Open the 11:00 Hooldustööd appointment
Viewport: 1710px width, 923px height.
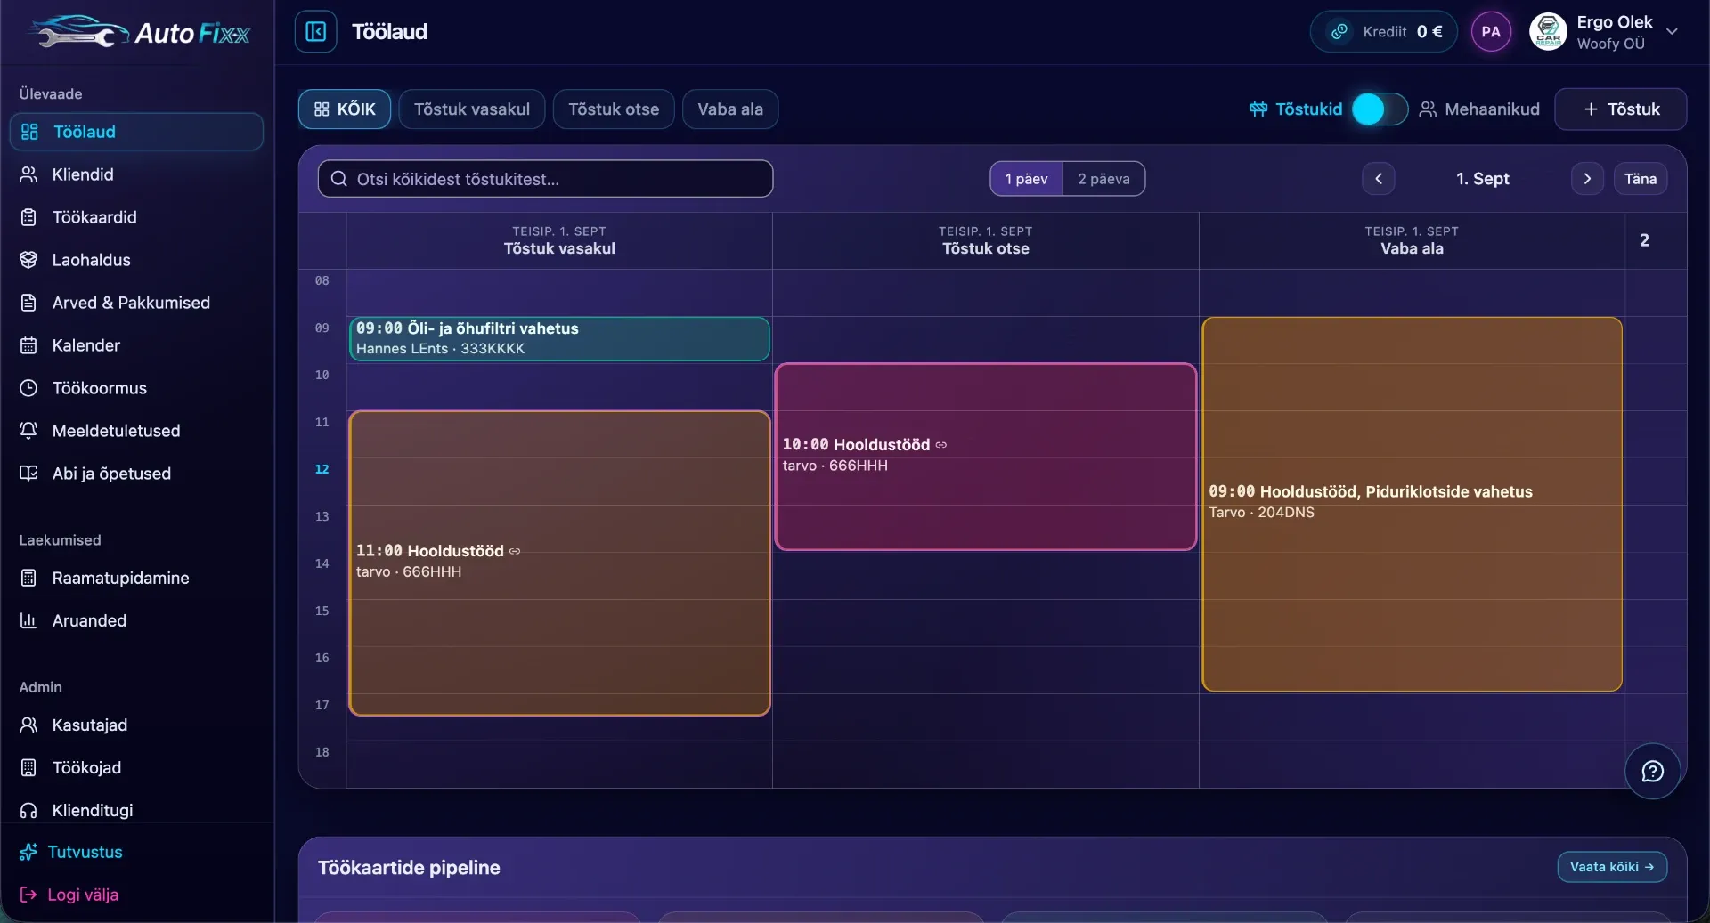(559, 563)
